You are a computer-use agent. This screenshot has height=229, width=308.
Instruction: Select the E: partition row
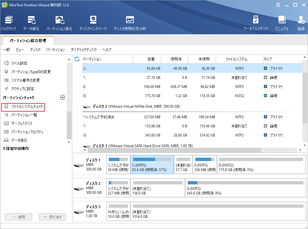(192, 86)
